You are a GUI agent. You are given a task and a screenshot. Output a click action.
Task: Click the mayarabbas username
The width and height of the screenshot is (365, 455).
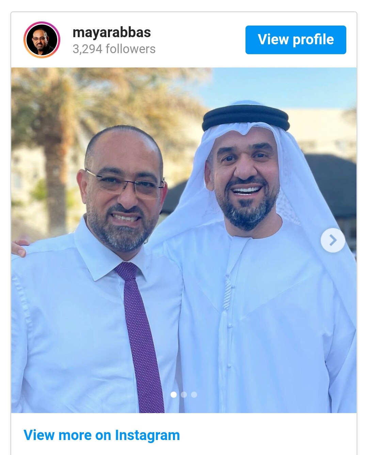point(112,32)
